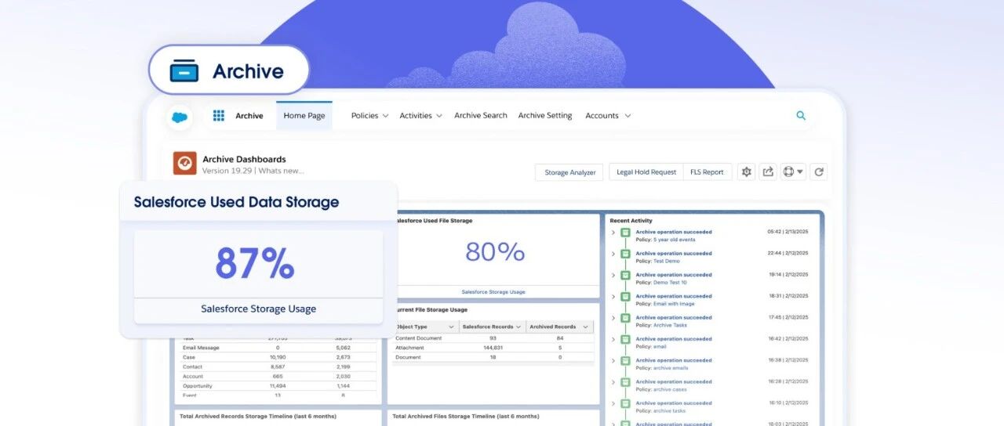Open the App Launcher grid icon
Viewport: 1004px width, 426px height.
(219, 115)
